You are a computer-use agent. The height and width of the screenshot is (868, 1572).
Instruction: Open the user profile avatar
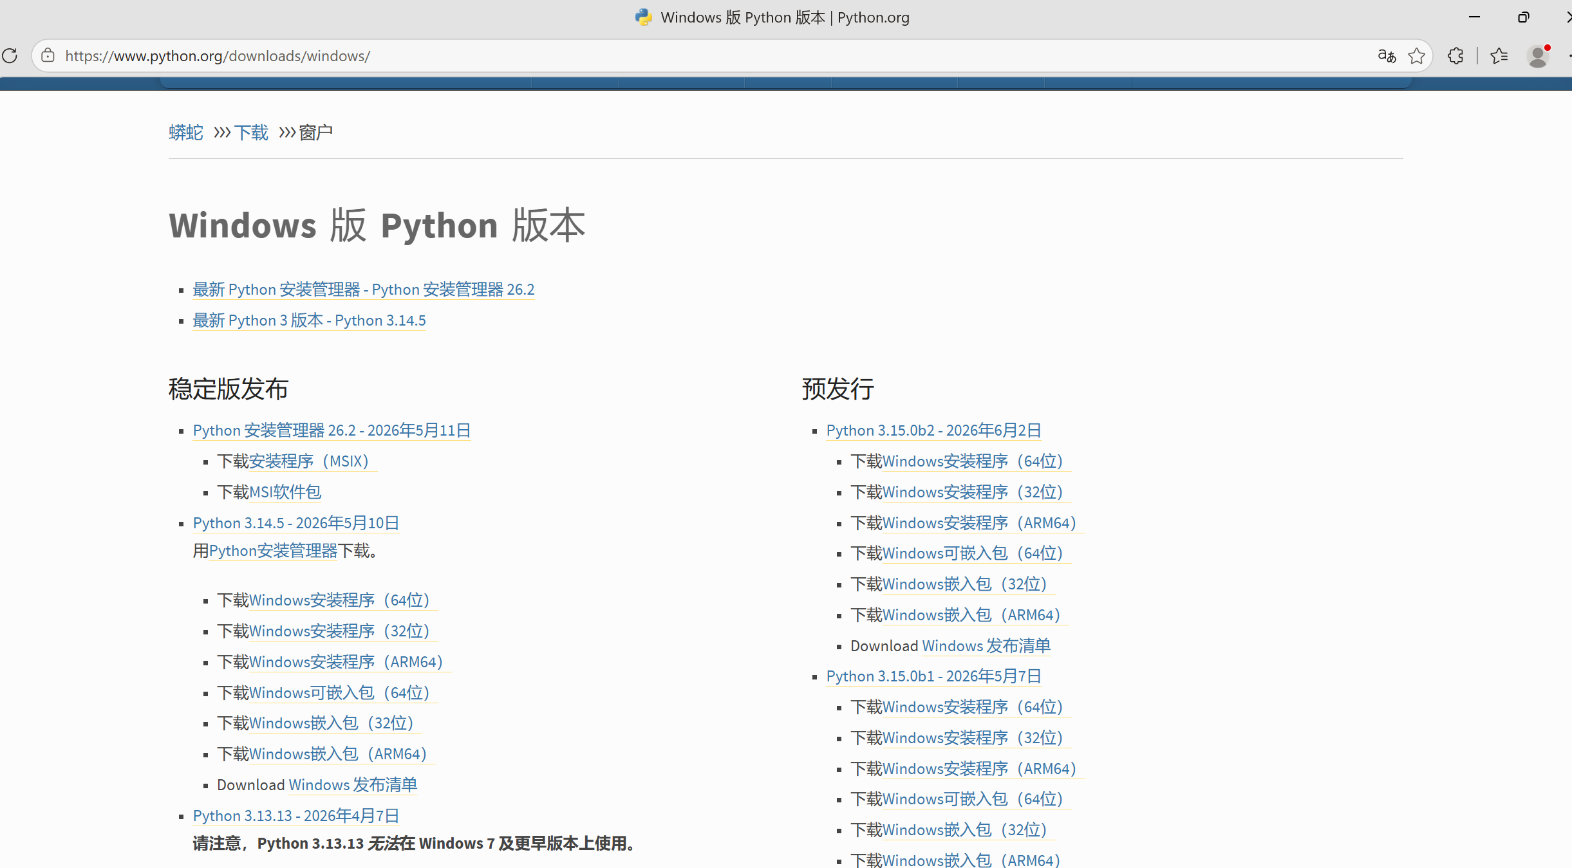pyautogui.click(x=1538, y=56)
